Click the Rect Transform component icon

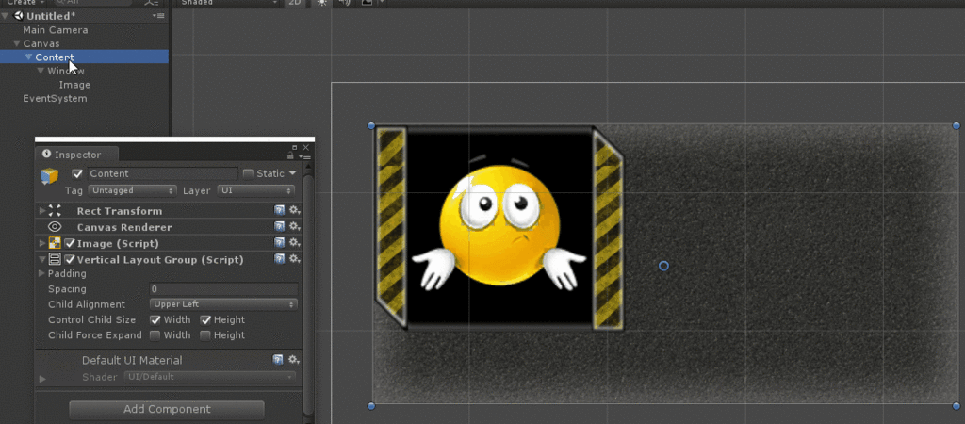(x=54, y=210)
